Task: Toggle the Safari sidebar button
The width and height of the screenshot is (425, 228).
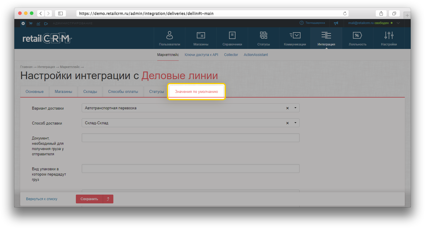Action: click(60, 13)
